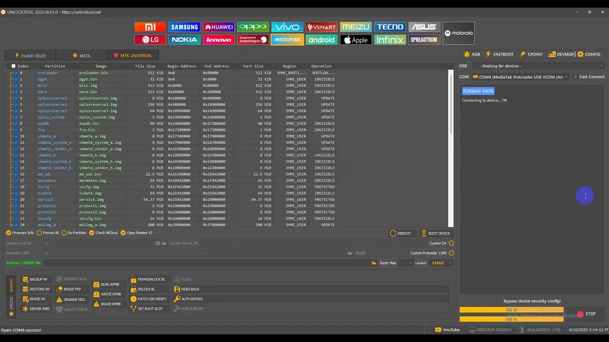Select the Tecno brand logo

click(x=390, y=27)
